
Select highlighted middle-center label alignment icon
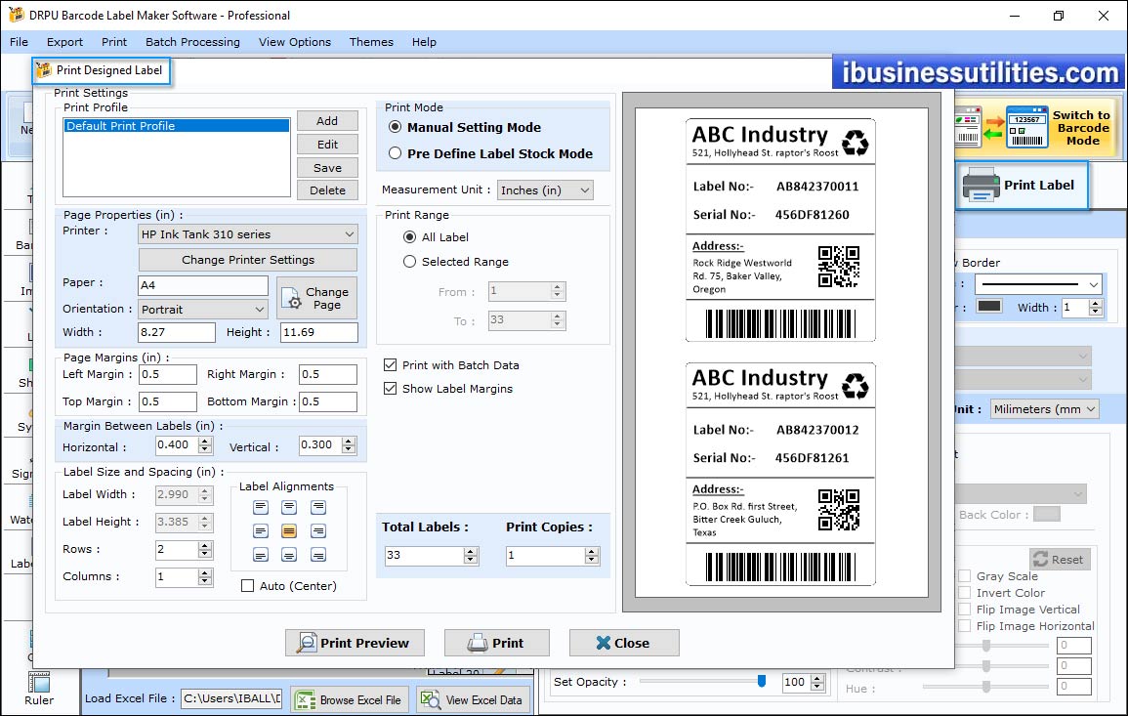tap(289, 531)
